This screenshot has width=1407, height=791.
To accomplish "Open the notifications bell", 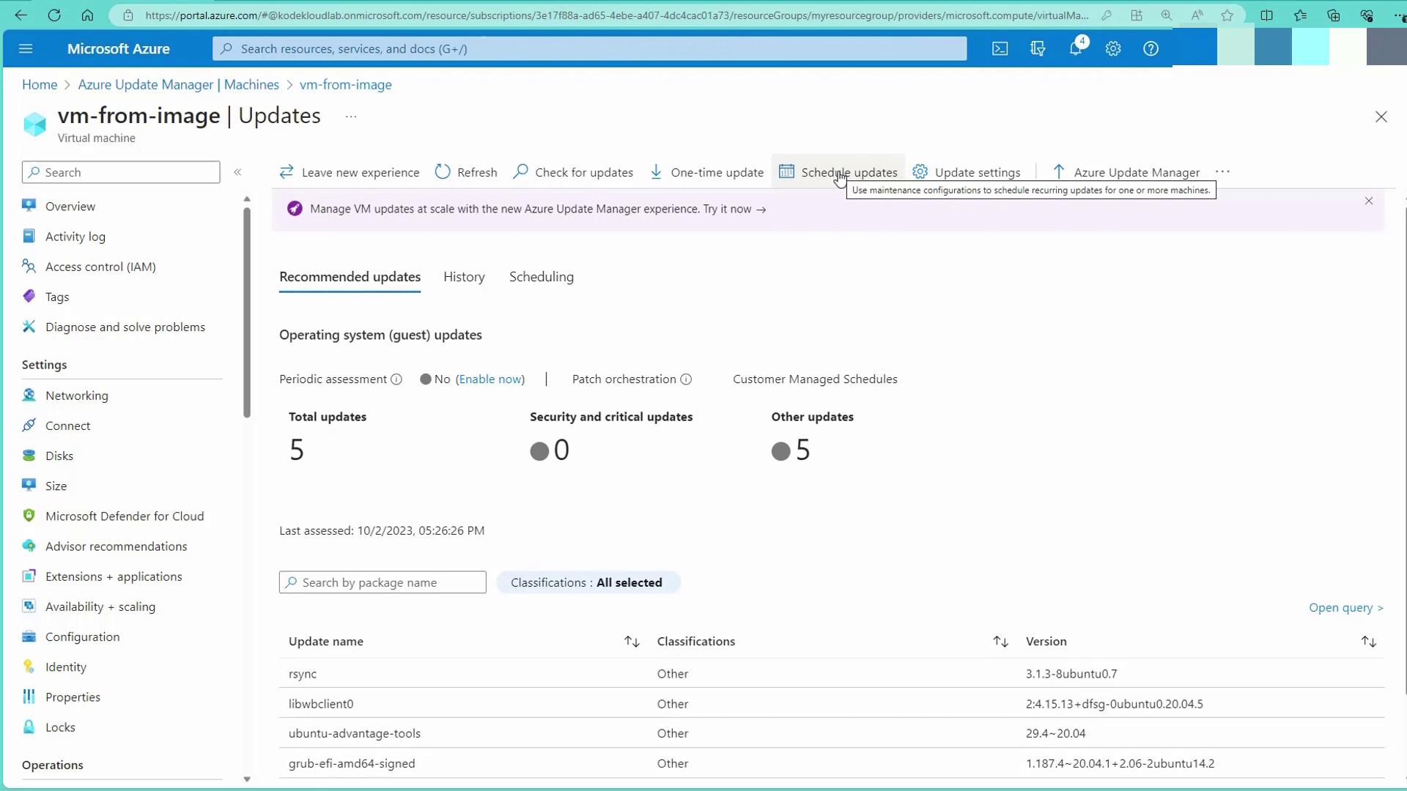I will (x=1075, y=48).
